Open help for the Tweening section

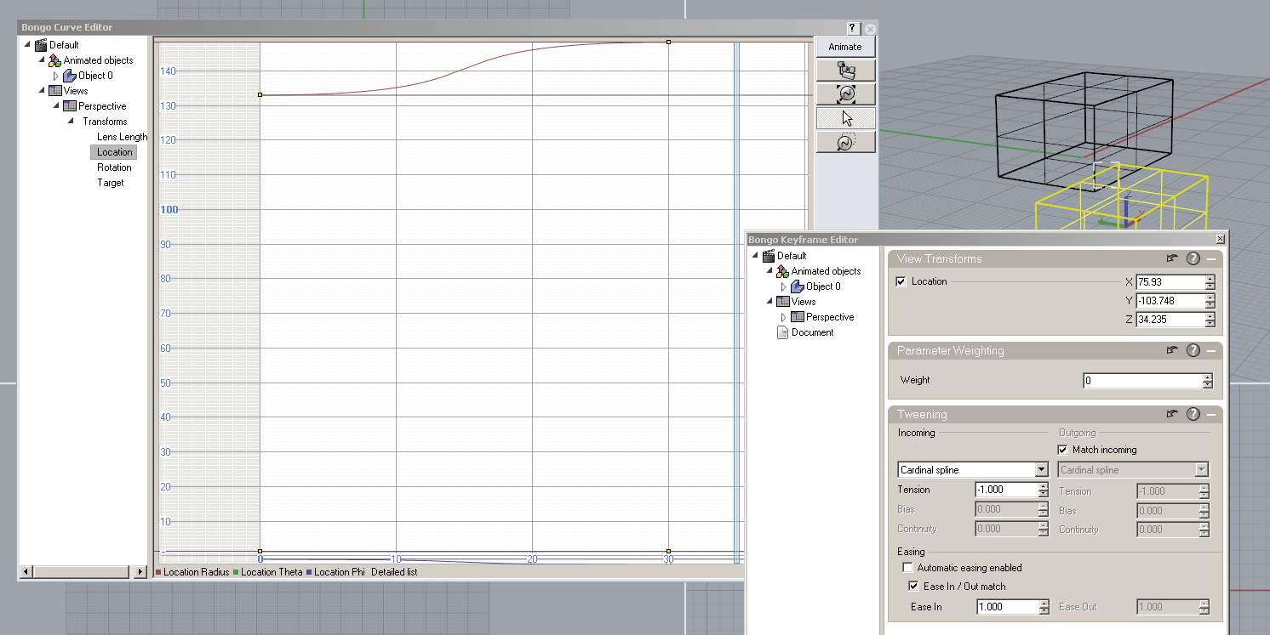click(x=1193, y=414)
